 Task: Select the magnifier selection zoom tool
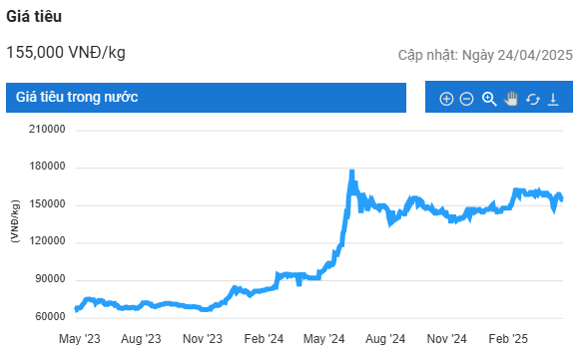point(489,99)
